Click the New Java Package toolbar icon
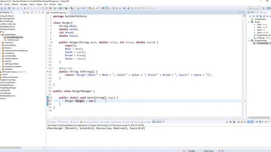Screen dimensions: 271x152 78,8
